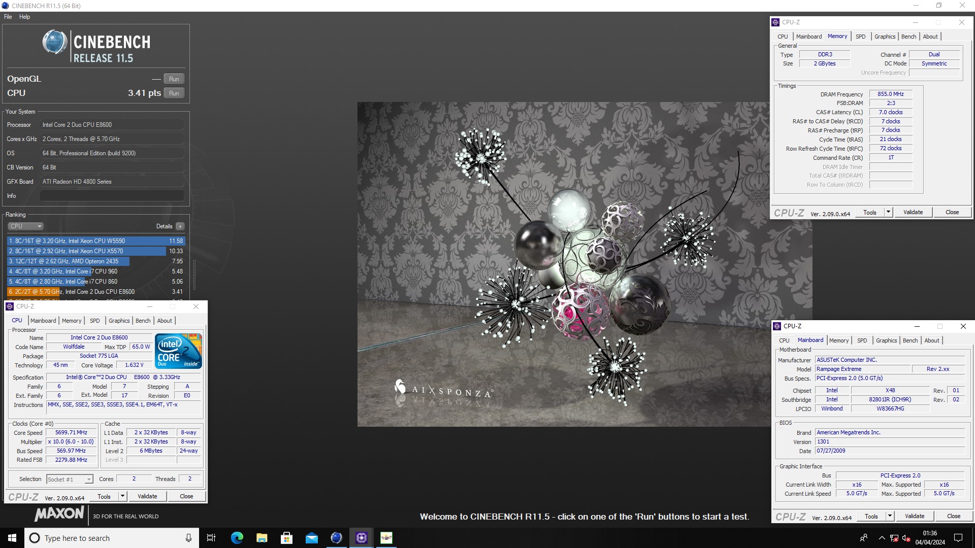The image size is (975, 548).
Task: Switch to CPU tab in top-right CPU-Z
Action: pos(783,37)
